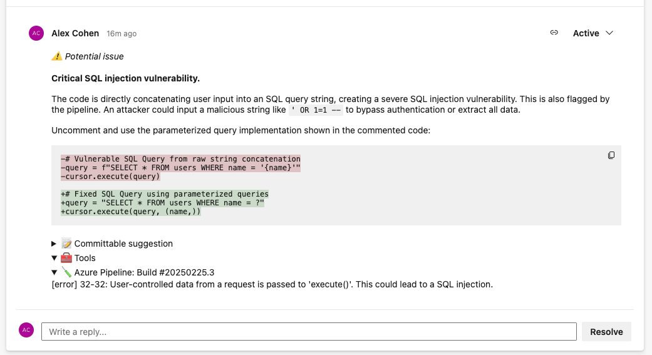Click the inline ' OR 1=1 -- code
This screenshot has height=355, width=652.
(316, 110)
